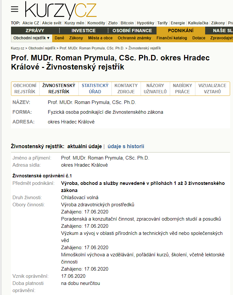Select OSOBNÍ FINANCE in the main menu
This screenshot has height=295, width=233.
[132, 31]
